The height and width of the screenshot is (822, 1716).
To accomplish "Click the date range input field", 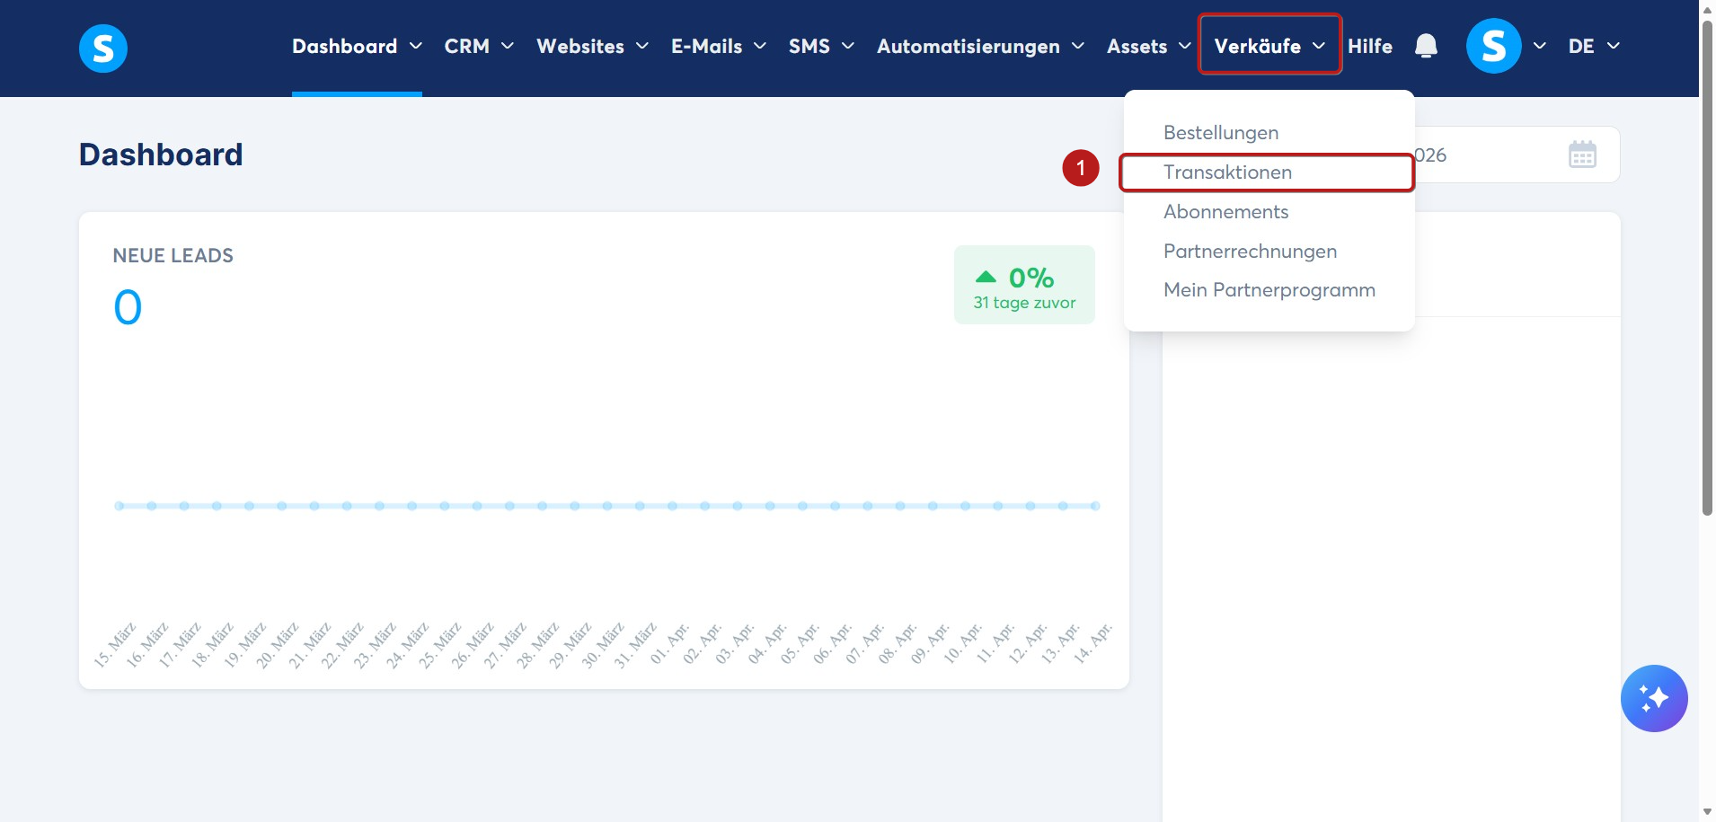I will click(1517, 155).
